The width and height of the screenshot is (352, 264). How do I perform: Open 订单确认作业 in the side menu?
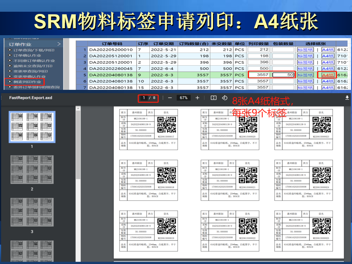coord(27,55)
